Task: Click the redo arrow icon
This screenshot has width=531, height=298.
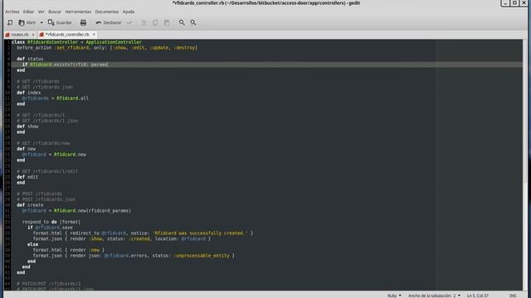Action: tap(129, 22)
